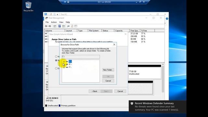
Task: Click the 156 MB free space cell
Action: [x=134, y=42]
